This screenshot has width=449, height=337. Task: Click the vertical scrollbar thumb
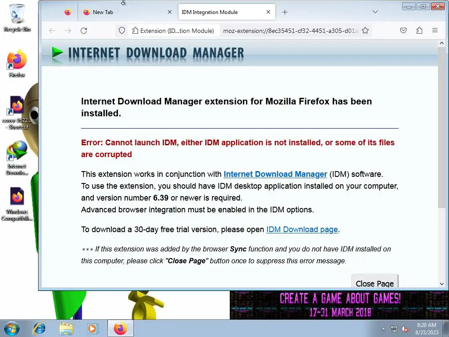pos(442,128)
